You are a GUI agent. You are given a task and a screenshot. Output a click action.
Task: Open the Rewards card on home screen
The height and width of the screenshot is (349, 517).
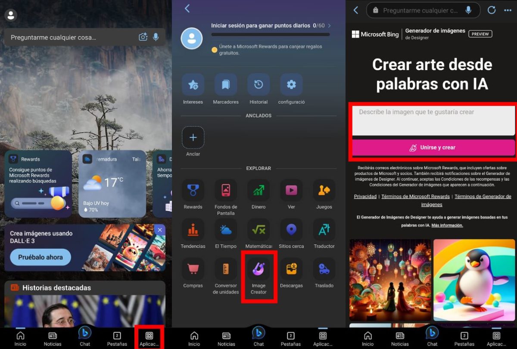click(x=38, y=184)
